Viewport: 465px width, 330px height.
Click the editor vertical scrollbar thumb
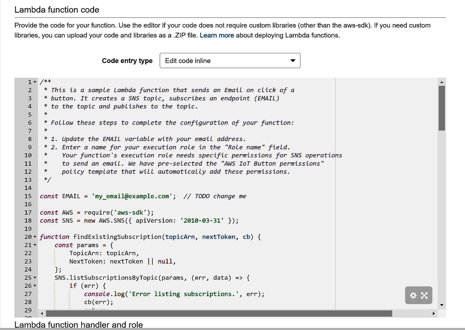point(442,108)
